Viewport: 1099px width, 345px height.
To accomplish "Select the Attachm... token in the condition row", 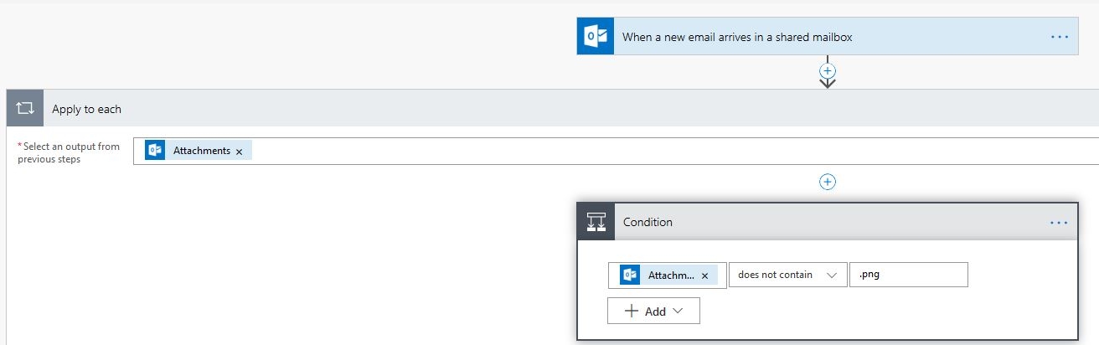I will point(668,275).
